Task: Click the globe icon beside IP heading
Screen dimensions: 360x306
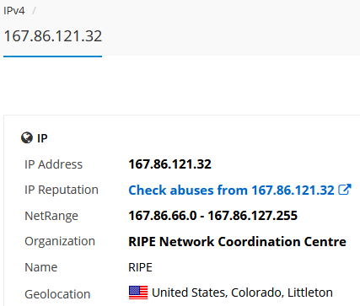Action: pos(27,137)
